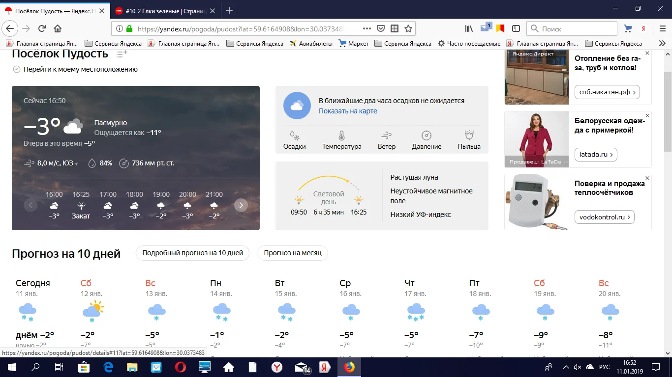Image resolution: width=672 pixels, height=377 pixels.
Task: Open Opera browser from the taskbar
Action: point(180,367)
